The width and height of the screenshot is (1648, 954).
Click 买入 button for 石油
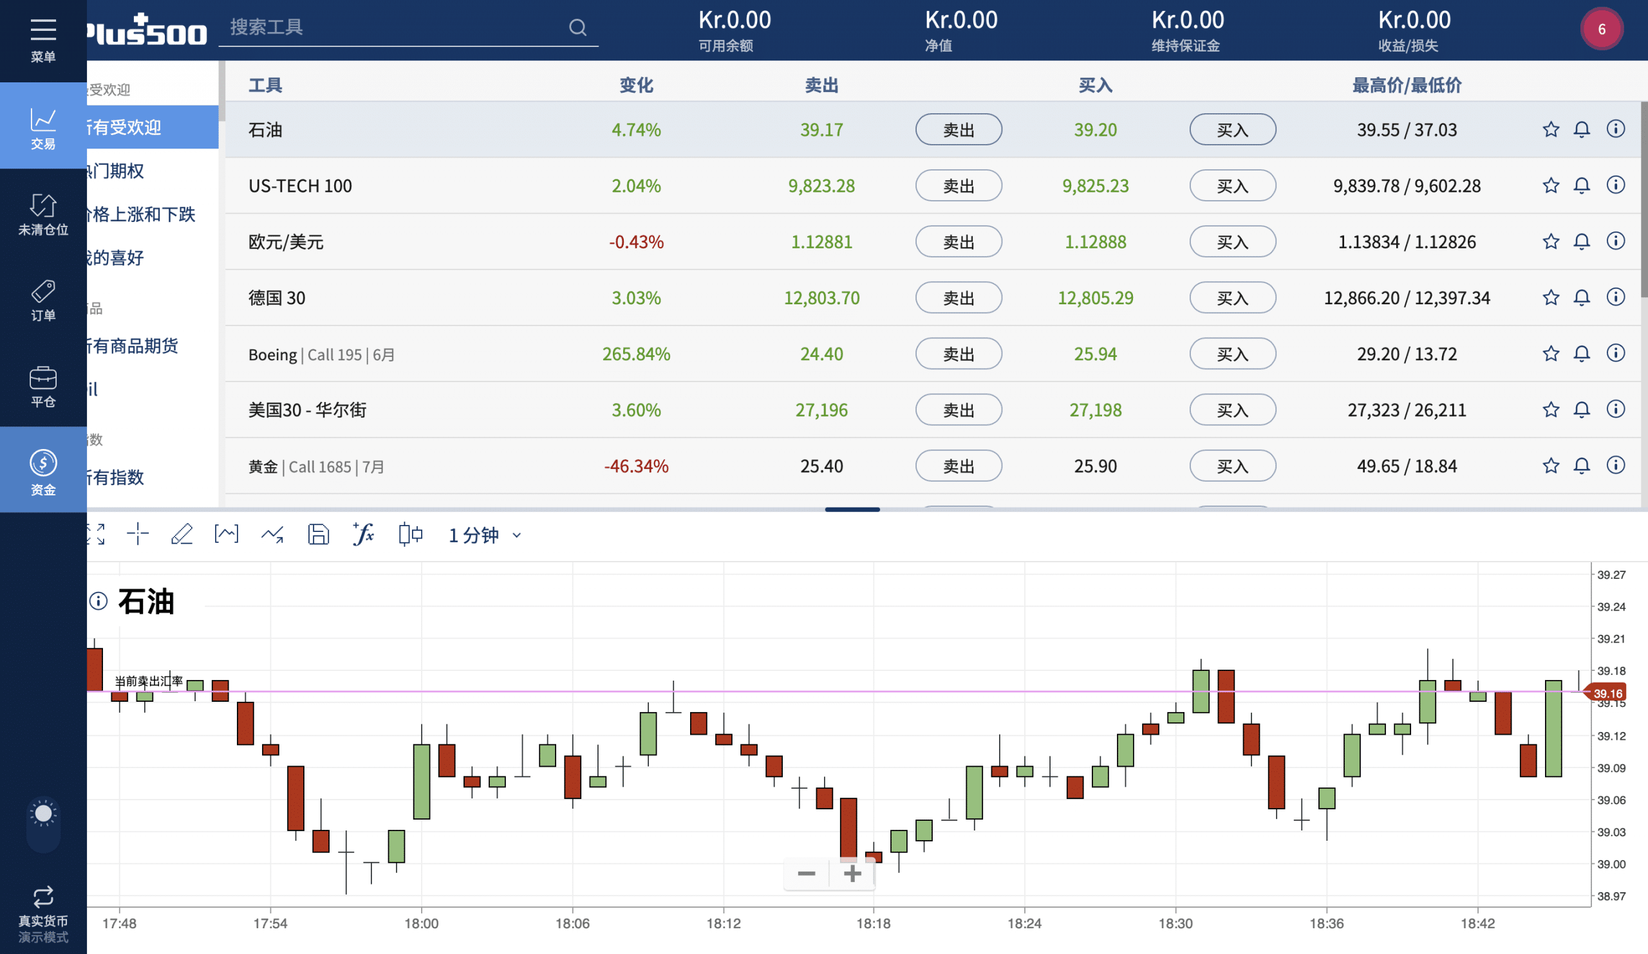point(1232,129)
